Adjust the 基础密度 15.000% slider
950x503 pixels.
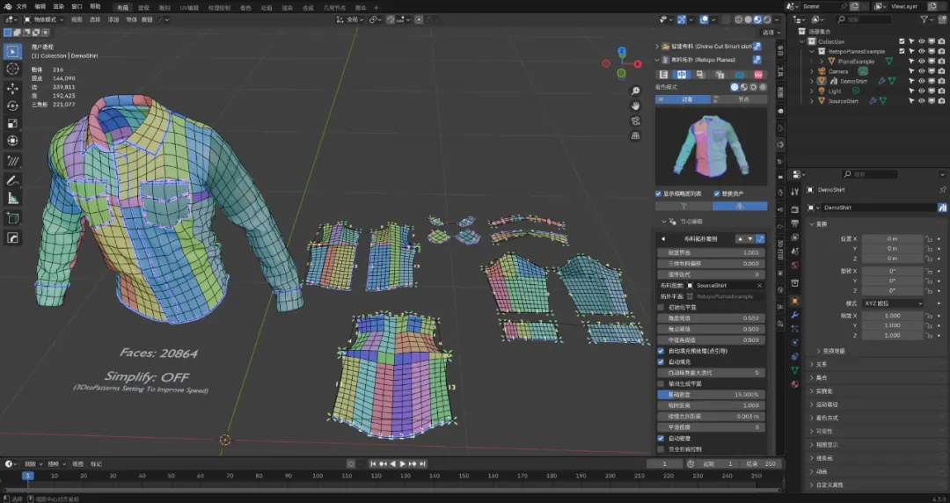point(711,395)
